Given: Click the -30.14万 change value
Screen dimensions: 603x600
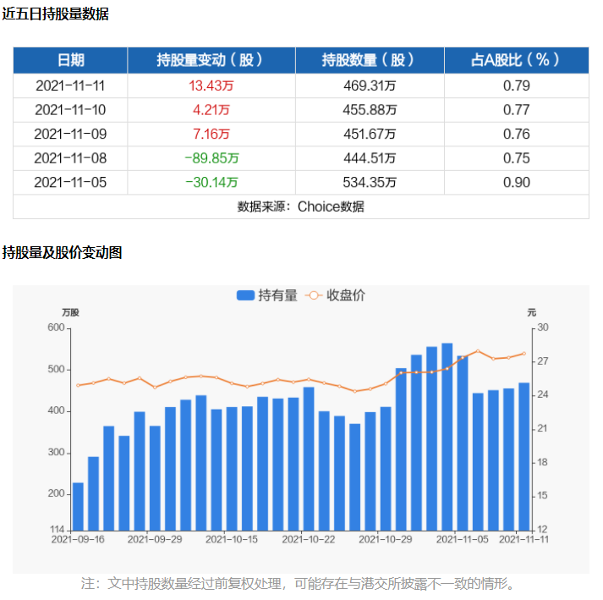Looking at the screenshot, I should point(212,183).
